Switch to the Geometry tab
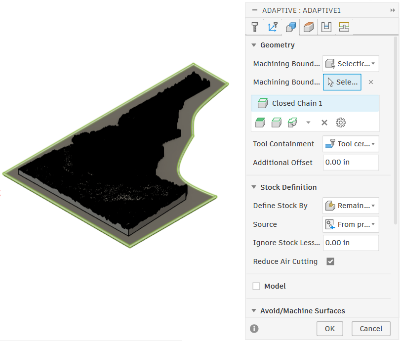Viewport: 401px width, 341px height. [291, 27]
